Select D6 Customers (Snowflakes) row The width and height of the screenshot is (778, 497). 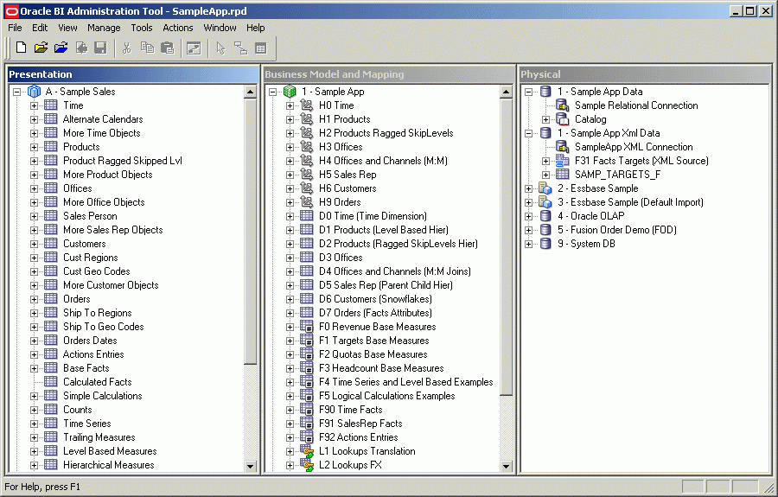coord(376,299)
